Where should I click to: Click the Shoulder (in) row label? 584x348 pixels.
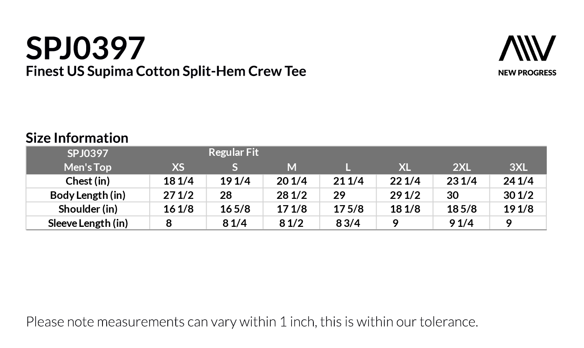pyautogui.click(x=88, y=209)
